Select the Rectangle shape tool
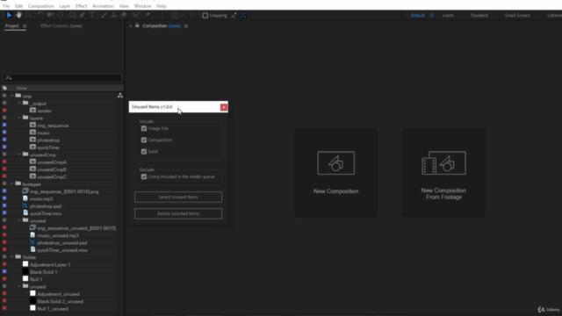This screenshot has height=316, width=562. pos(72,15)
